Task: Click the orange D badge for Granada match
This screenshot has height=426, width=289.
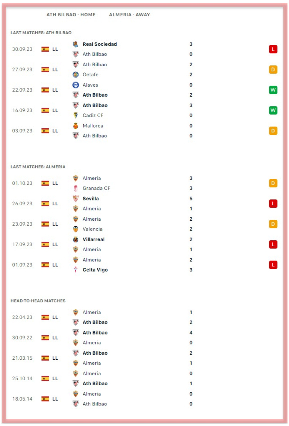Action: pos(273,183)
